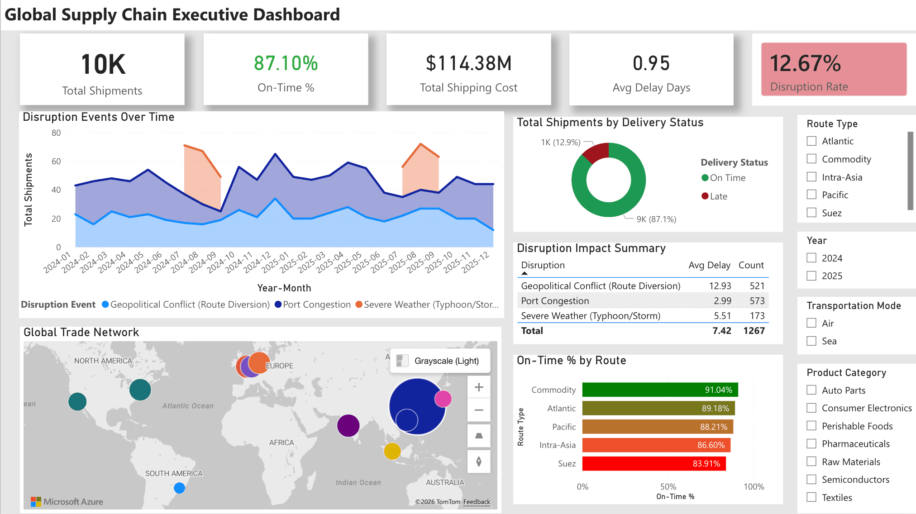This screenshot has height=514, width=916.
Task: Check the Air transportation mode filter
Action: [811, 323]
